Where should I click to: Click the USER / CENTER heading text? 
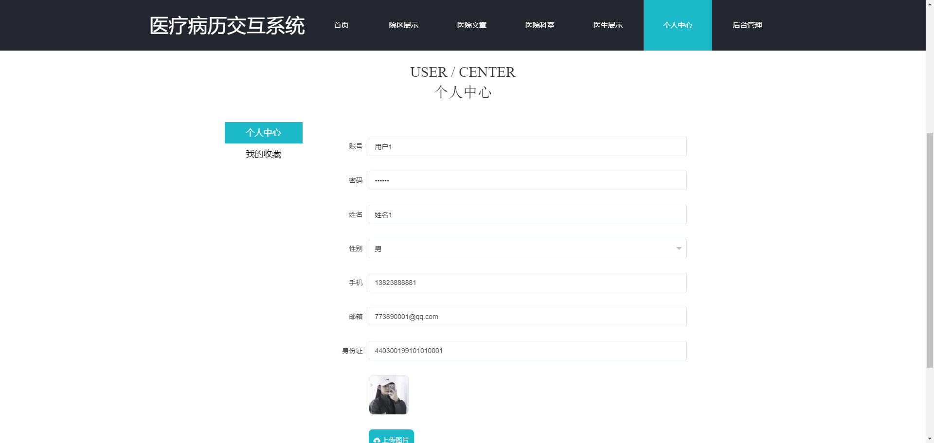tap(463, 72)
